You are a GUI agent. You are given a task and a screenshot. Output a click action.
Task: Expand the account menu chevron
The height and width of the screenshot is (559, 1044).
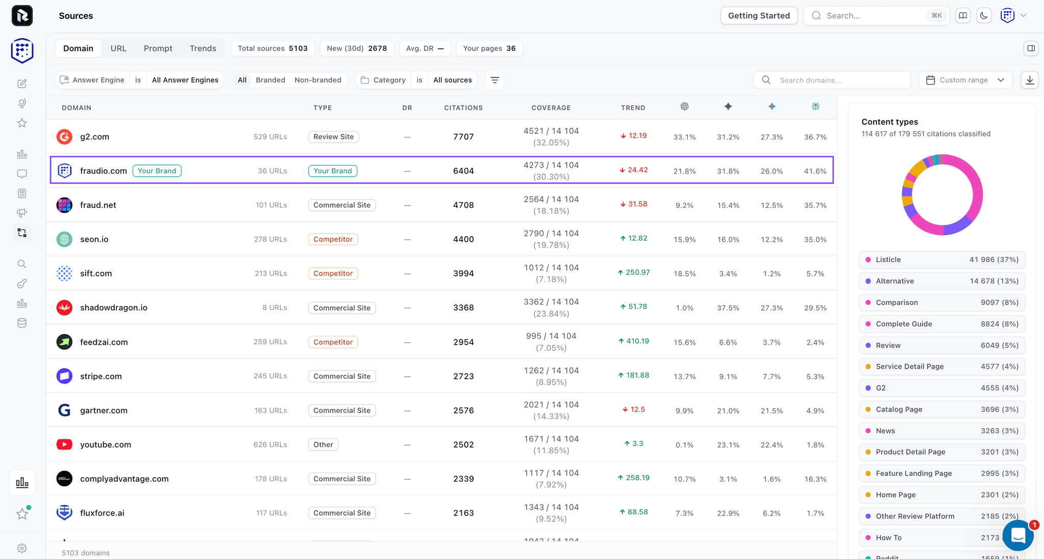tap(1023, 16)
